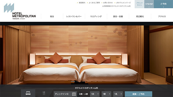Expand the 1室 rooms dropdown
Screen dimensions: 173x97
[106, 94]
